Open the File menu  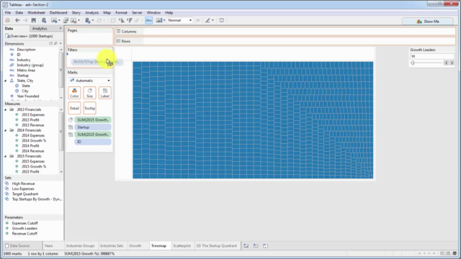click(x=8, y=13)
